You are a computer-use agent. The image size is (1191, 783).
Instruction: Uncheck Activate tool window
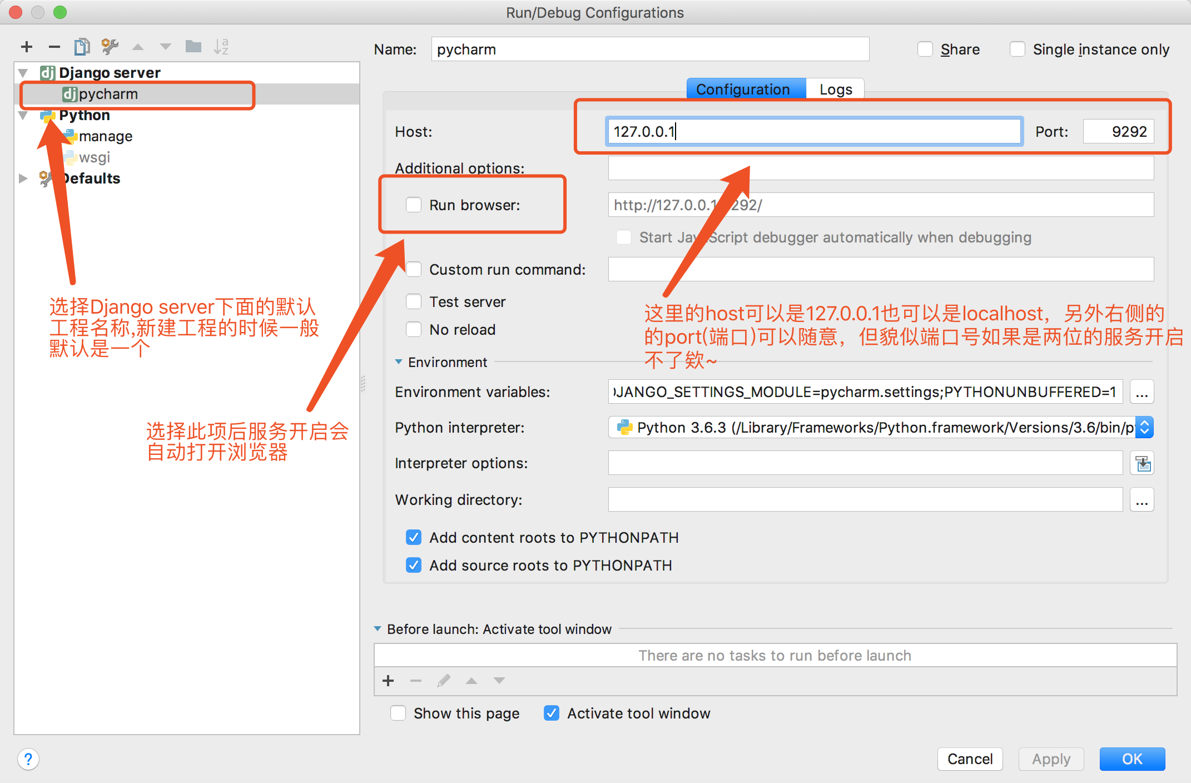tap(552, 713)
